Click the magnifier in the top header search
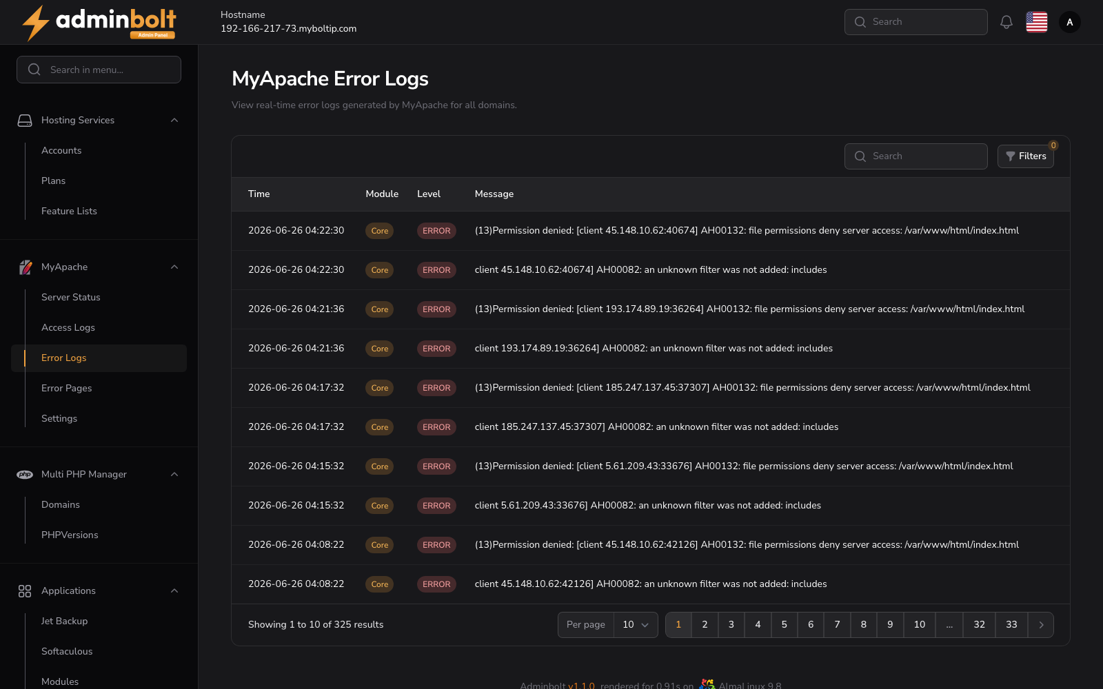This screenshot has height=689, width=1103. [860, 22]
